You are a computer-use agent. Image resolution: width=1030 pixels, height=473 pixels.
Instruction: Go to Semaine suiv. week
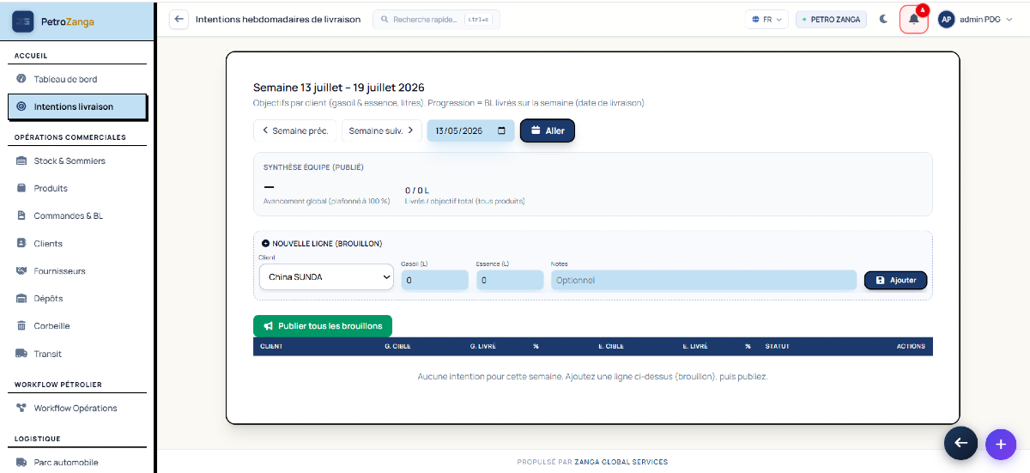click(381, 130)
